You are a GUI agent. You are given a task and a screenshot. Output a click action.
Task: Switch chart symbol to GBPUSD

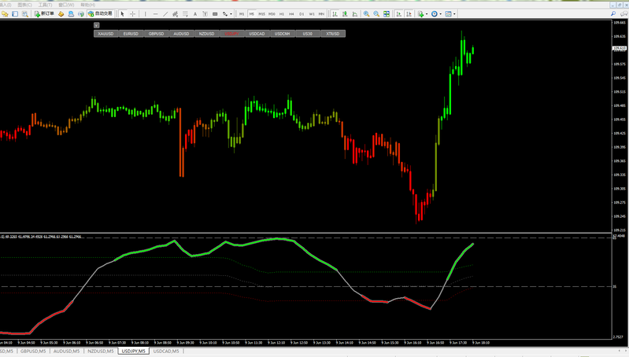[157, 34]
